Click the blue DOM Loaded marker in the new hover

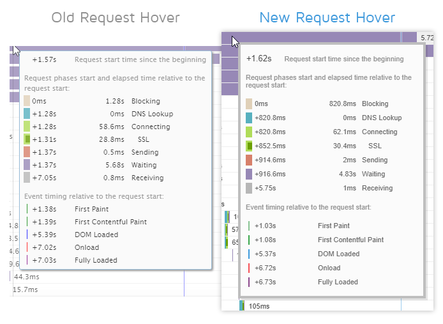click(249, 254)
